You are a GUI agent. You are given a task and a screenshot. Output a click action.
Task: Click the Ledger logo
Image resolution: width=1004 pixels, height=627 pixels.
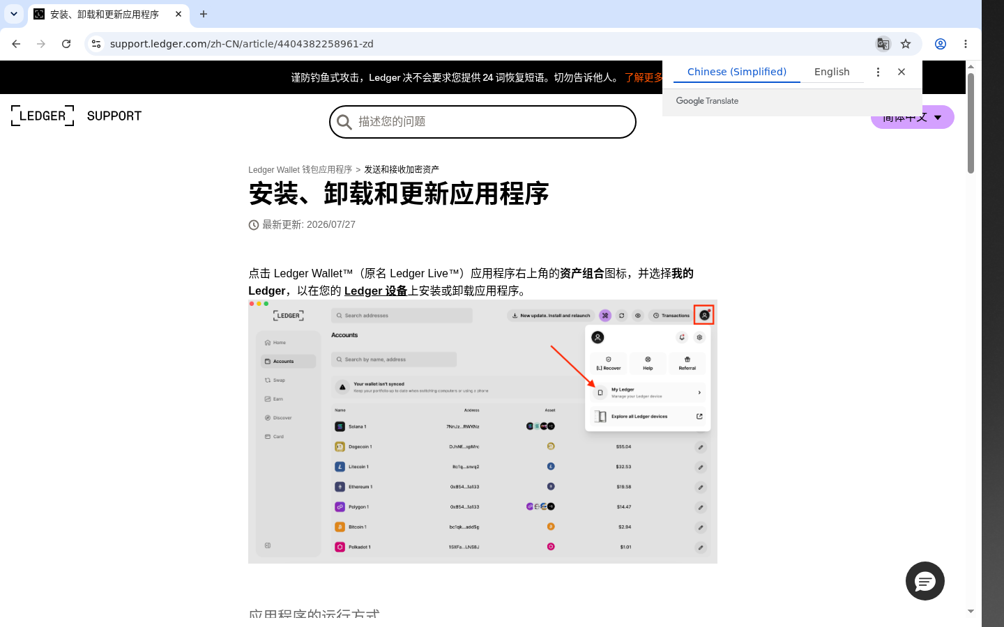point(43,116)
